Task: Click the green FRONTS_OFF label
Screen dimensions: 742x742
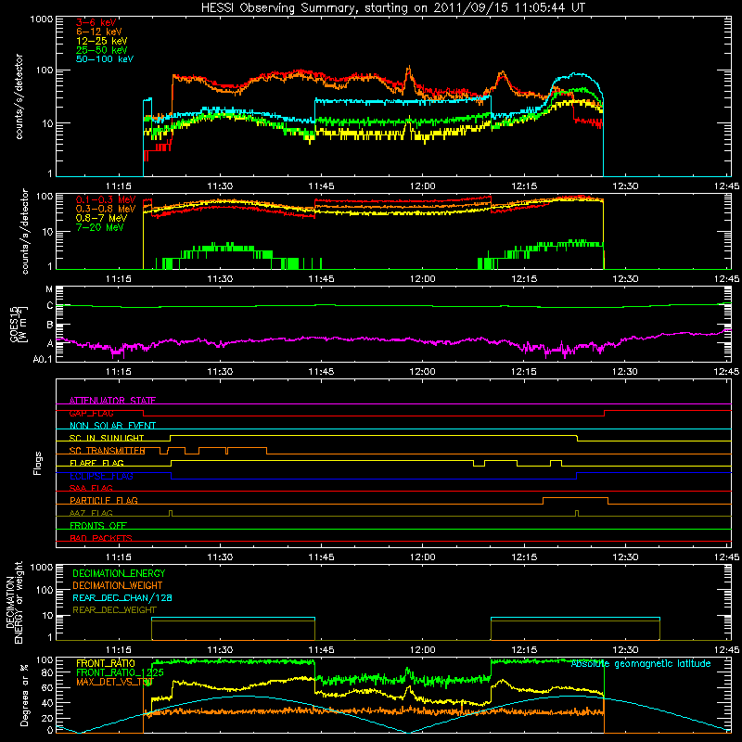Action: pos(98,525)
